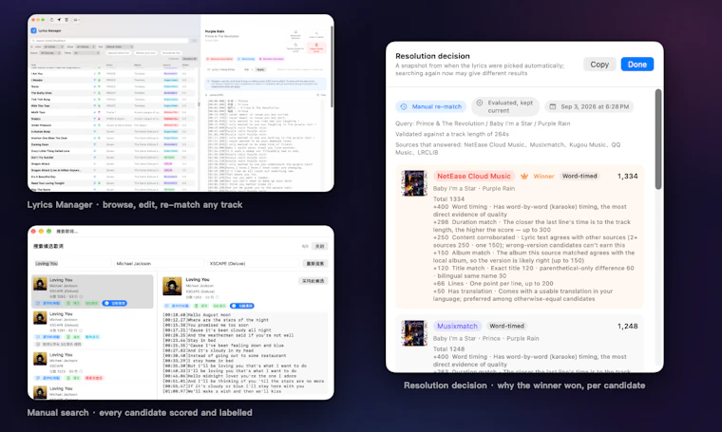Click the calendar icon beside Sep 3, 2026
The height and width of the screenshot is (432, 722).
[553, 106]
